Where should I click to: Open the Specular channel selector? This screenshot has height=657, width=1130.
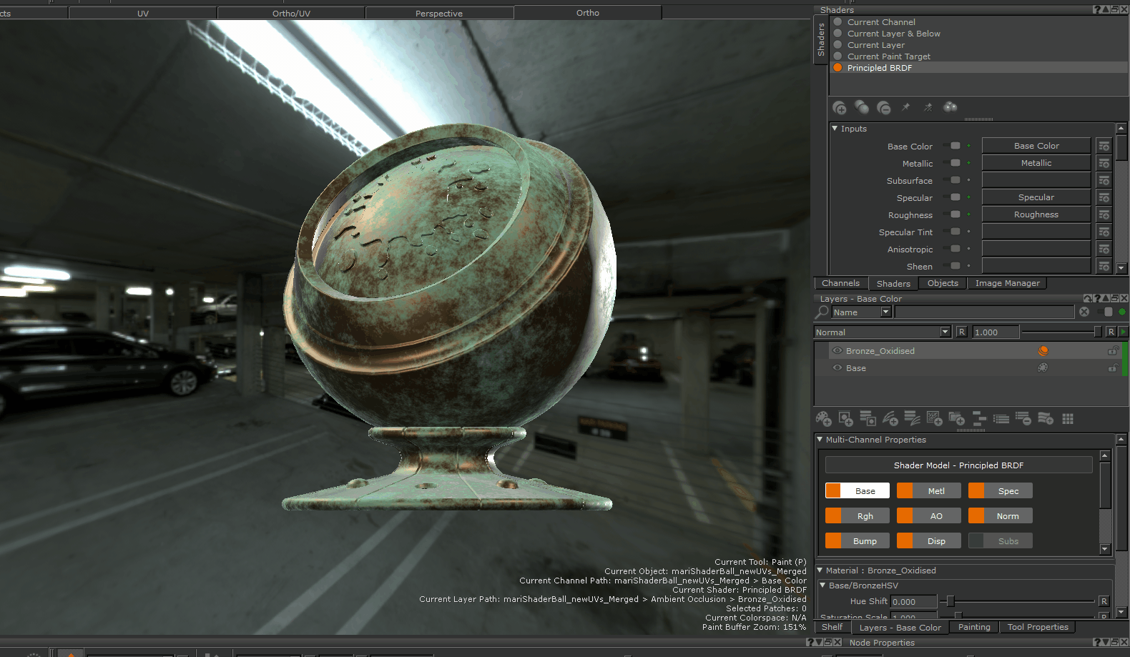pyautogui.click(x=1036, y=197)
